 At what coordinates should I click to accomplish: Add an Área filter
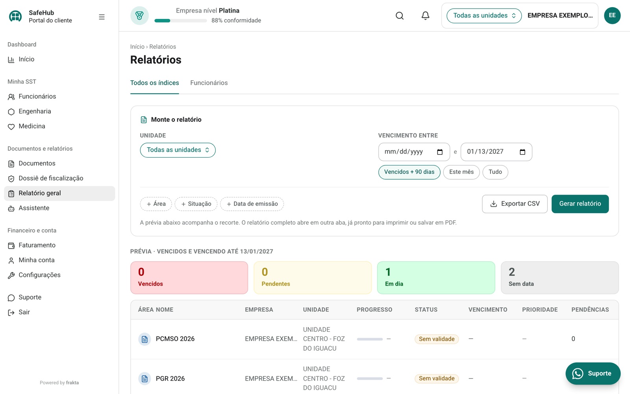point(156,204)
